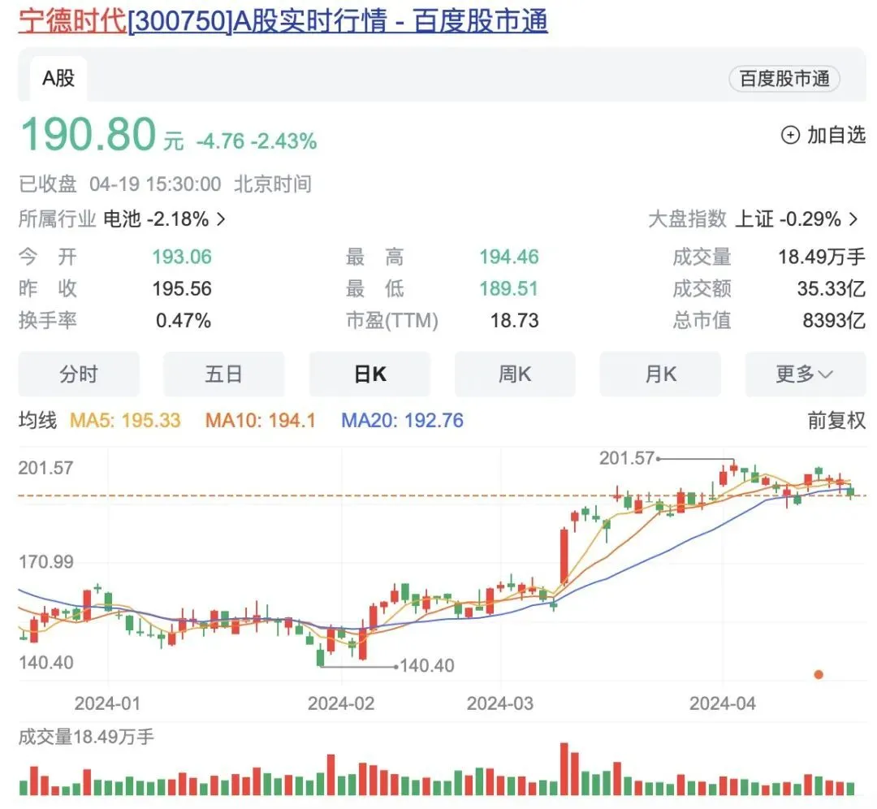Select the 日K chart tab

pos(369,374)
